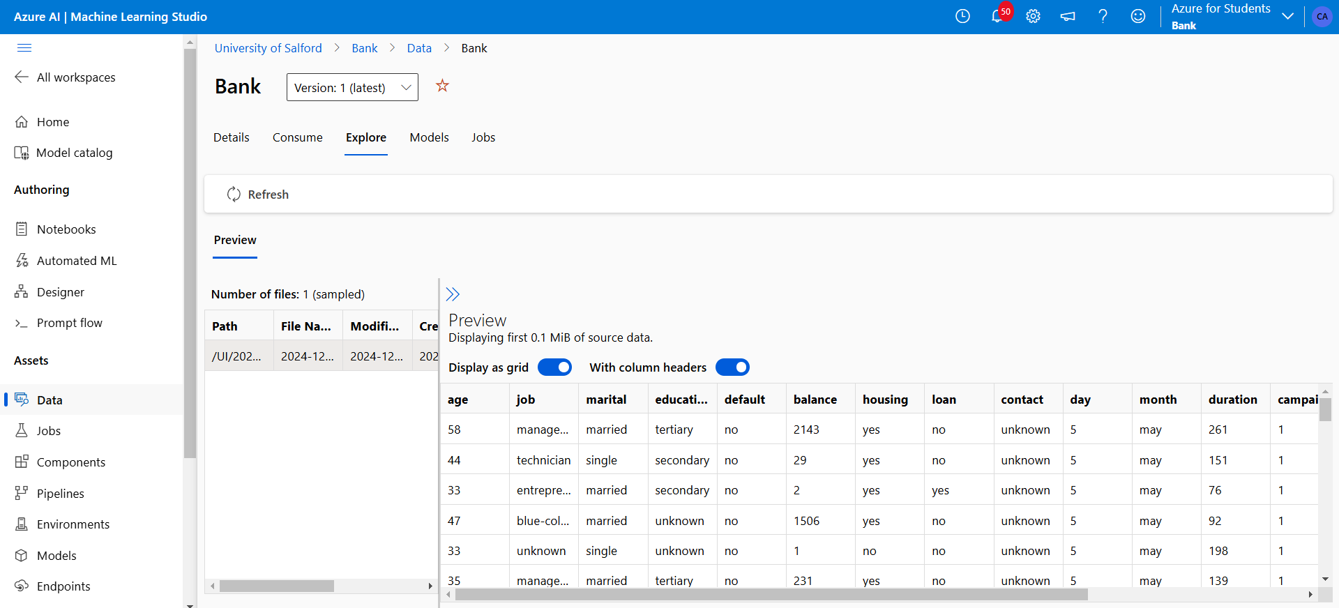Expand file list with double chevron
This screenshot has height=608, width=1339.
(453, 294)
